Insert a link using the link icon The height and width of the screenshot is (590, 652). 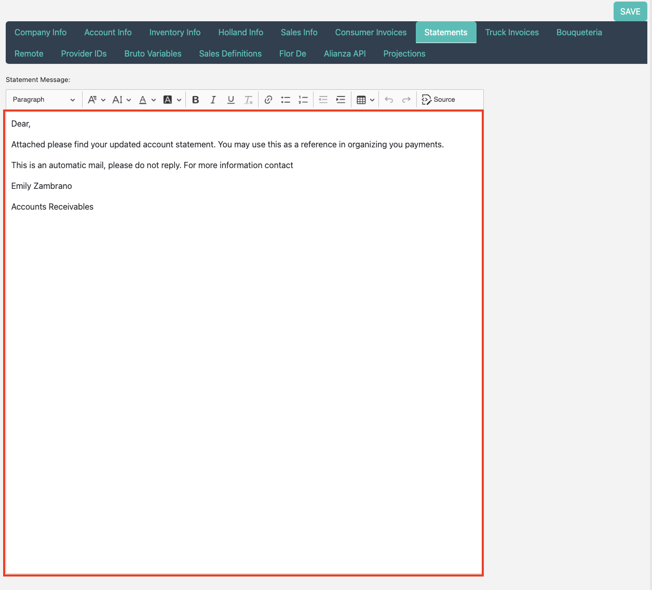click(x=268, y=100)
